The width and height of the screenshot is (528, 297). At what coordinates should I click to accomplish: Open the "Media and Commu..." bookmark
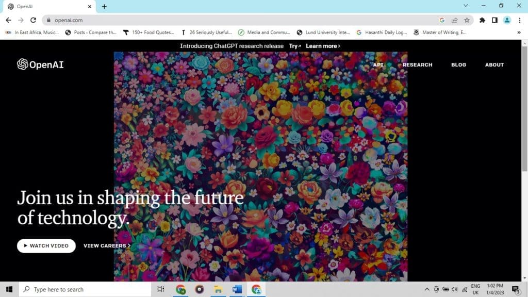(265, 32)
